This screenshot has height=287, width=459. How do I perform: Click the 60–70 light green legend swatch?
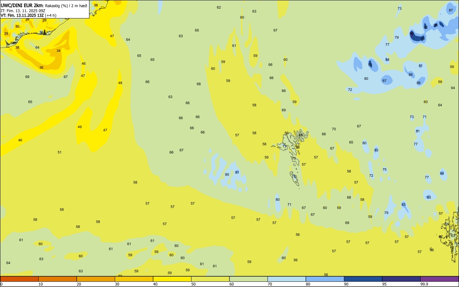click(249, 279)
